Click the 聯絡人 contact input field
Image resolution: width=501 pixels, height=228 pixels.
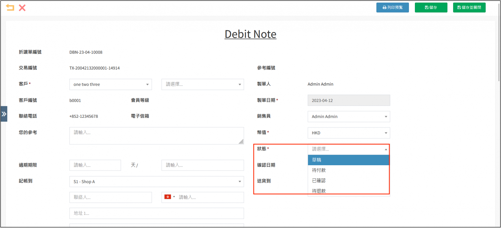click(x=111, y=197)
